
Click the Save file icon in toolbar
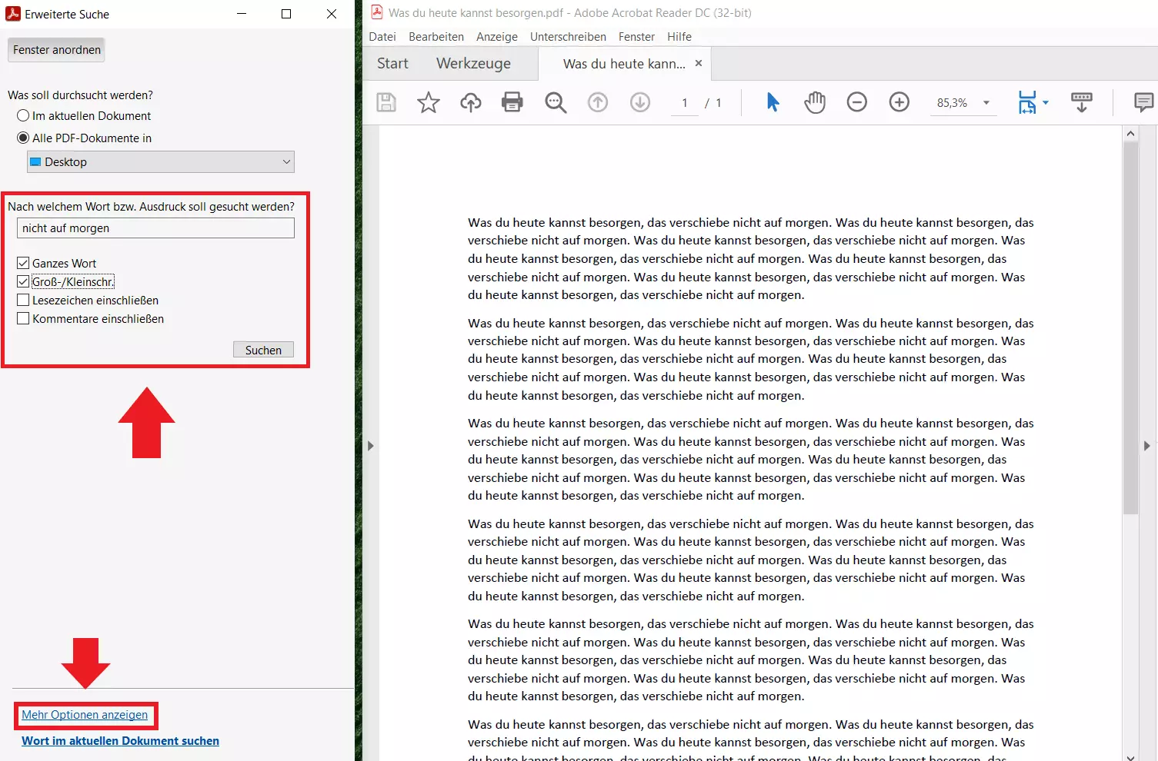(x=386, y=102)
